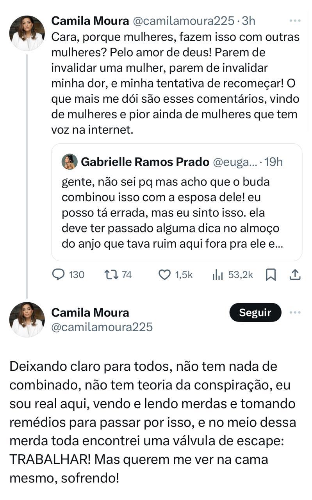
Task: Like the tweet with heart icon
Action: [x=164, y=275]
